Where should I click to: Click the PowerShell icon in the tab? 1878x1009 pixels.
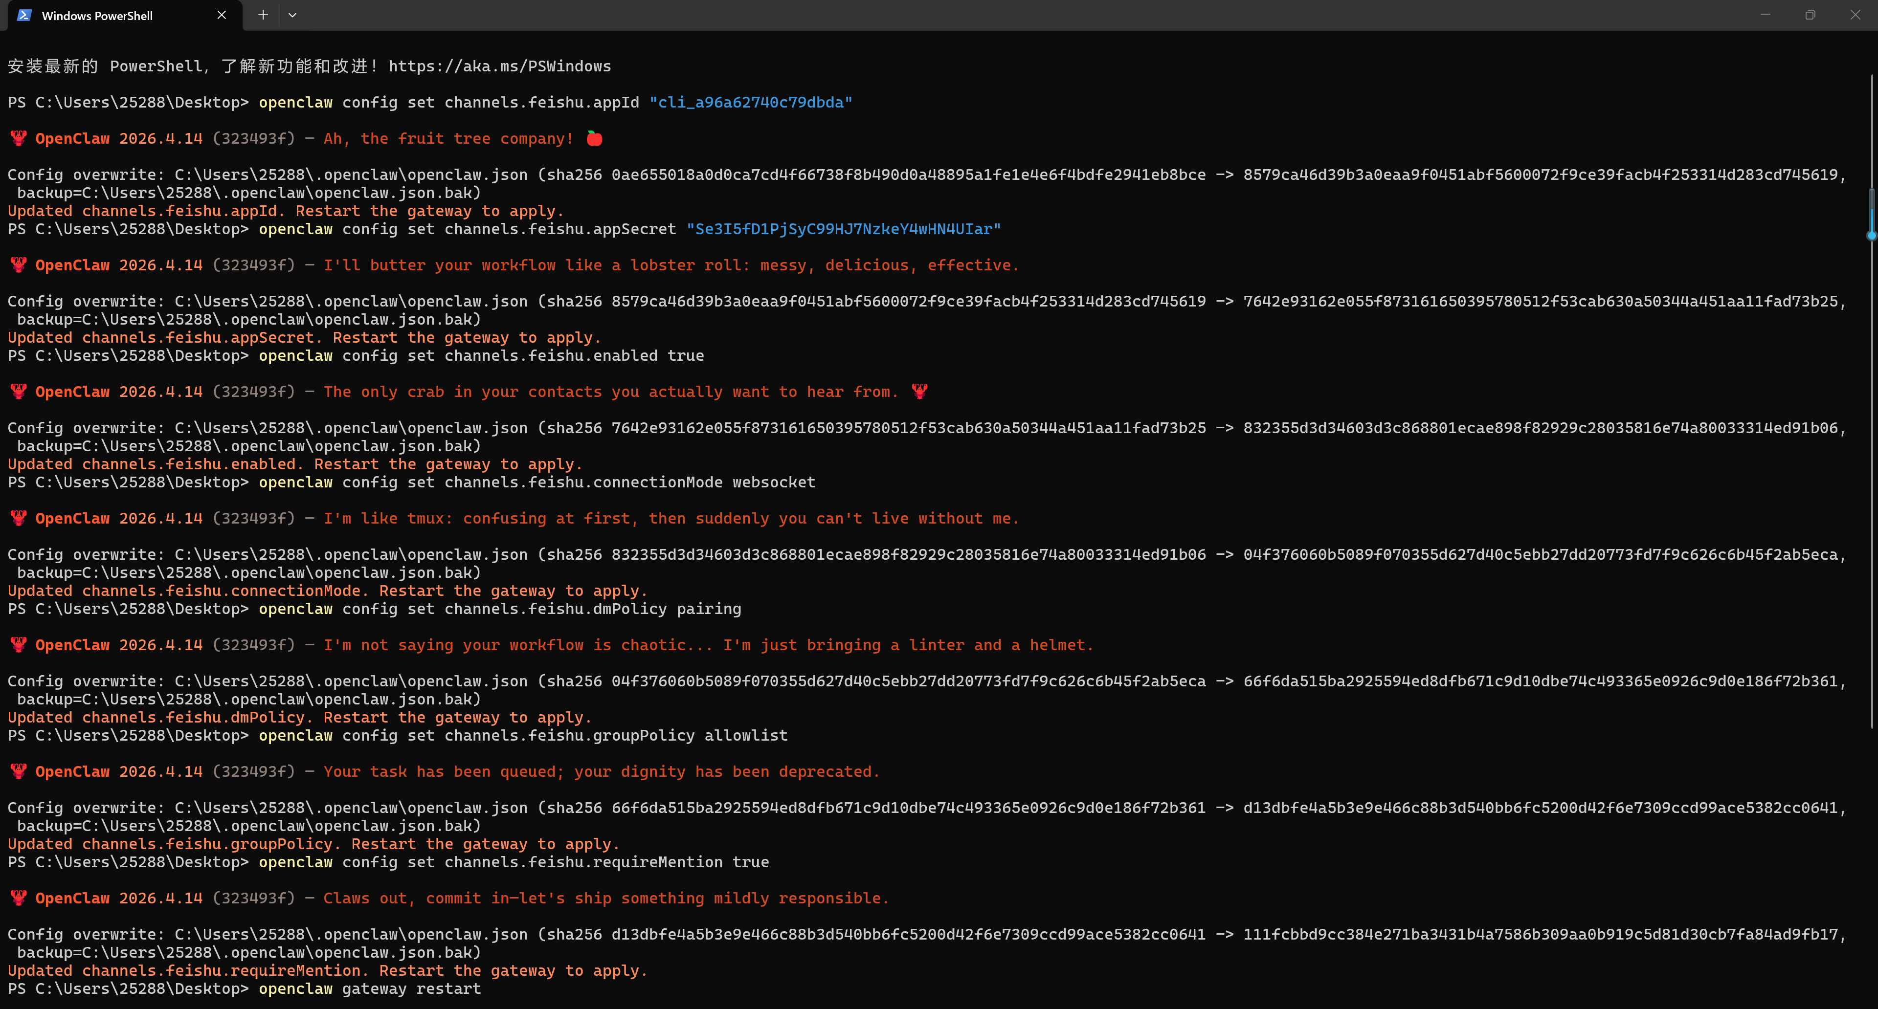click(24, 15)
